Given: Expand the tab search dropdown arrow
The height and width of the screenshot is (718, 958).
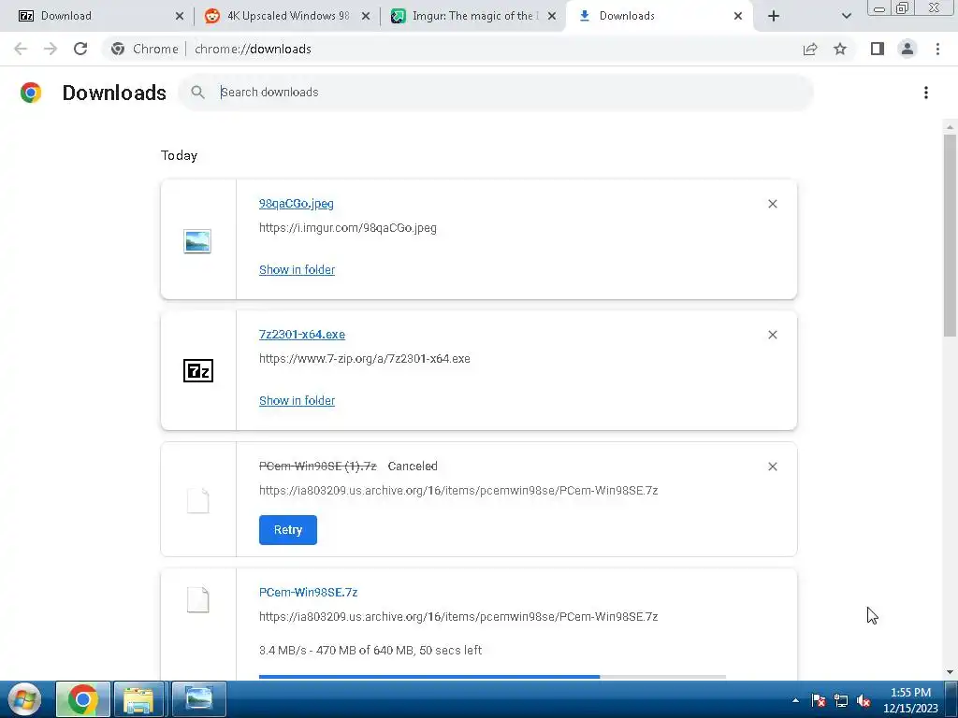Looking at the screenshot, I should coord(846,16).
